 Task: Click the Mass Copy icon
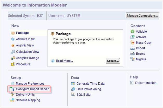(x=132, y=42)
